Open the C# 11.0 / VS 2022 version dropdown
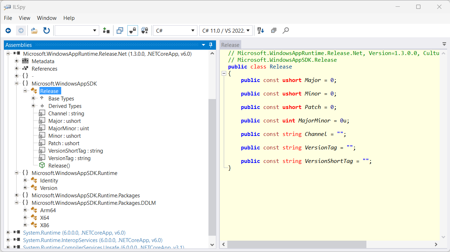The width and height of the screenshot is (450, 252). (226, 31)
